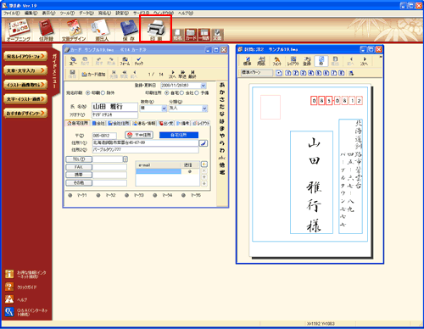Click カード追加 in card toolbar
The width and height of the screenshot is (424, 329).
[93, 75]
